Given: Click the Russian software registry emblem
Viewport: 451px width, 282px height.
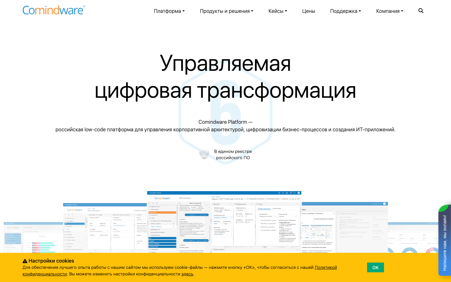Looking at the screenshot, I should [205, 154].
